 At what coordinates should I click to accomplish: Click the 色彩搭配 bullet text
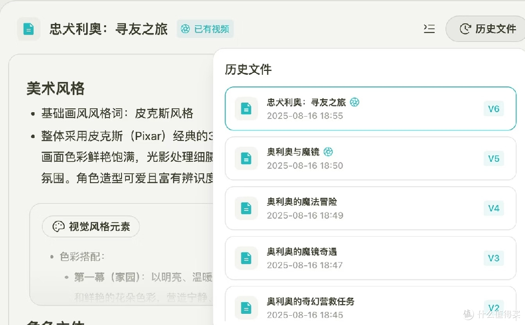[x=82, y=257]
